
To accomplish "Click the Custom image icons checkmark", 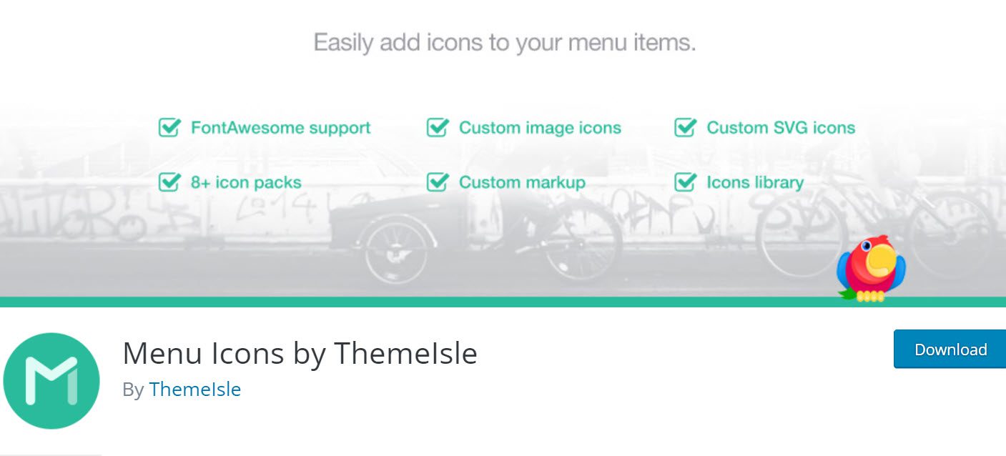I will (437, 128).
